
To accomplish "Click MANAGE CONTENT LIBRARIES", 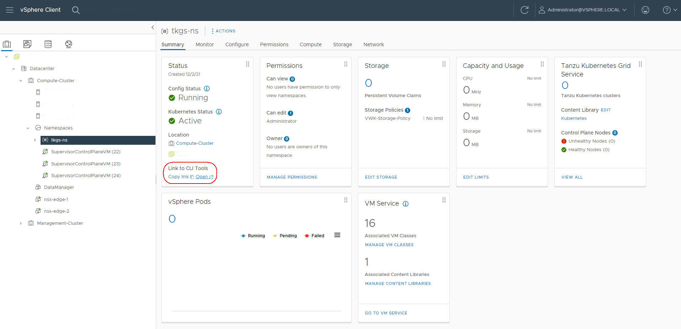I will pos(398,283).
